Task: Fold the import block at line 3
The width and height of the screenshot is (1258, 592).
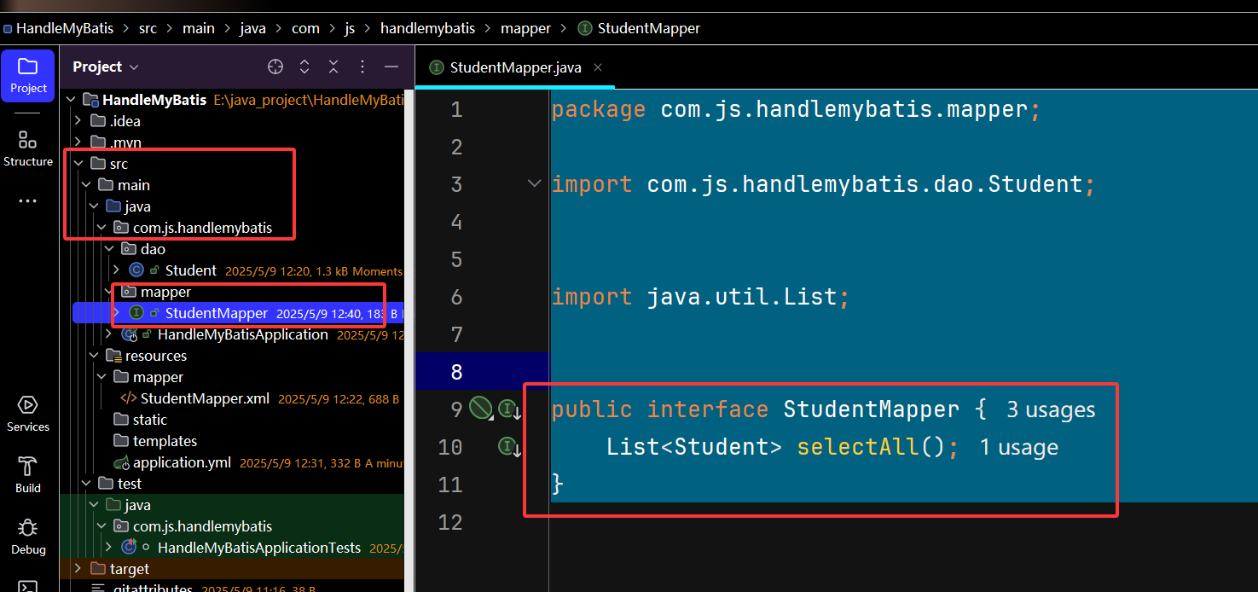Action: click(535, 183)
